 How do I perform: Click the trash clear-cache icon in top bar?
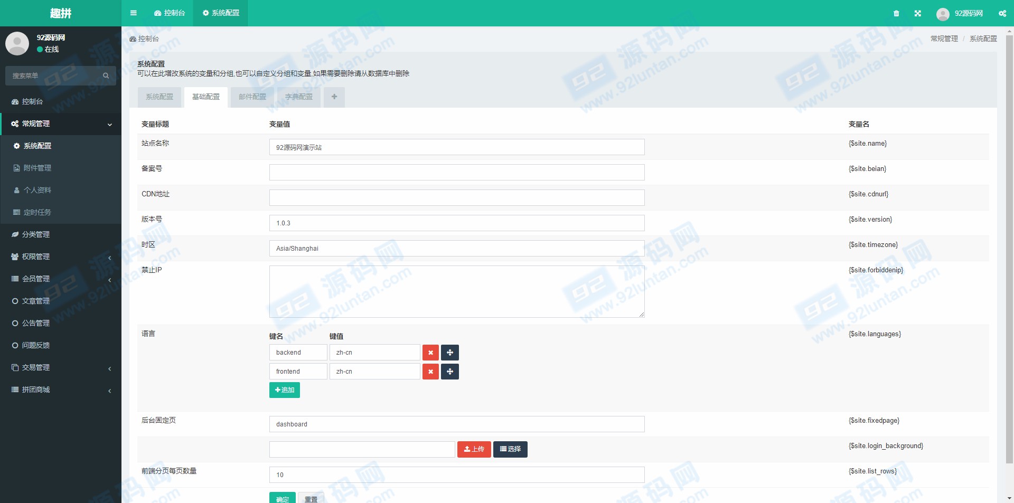click(896, 14)
